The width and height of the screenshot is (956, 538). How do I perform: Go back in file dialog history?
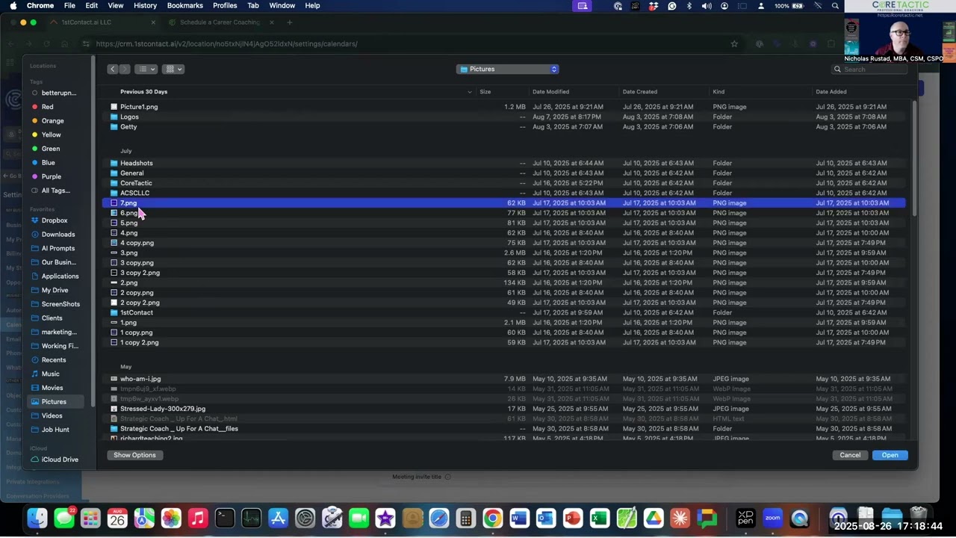113,69
